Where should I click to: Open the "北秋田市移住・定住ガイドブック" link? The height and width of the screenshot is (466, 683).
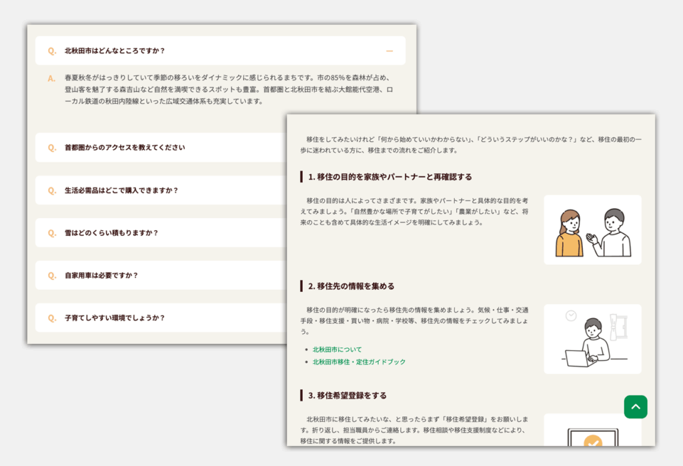point(358,363)
